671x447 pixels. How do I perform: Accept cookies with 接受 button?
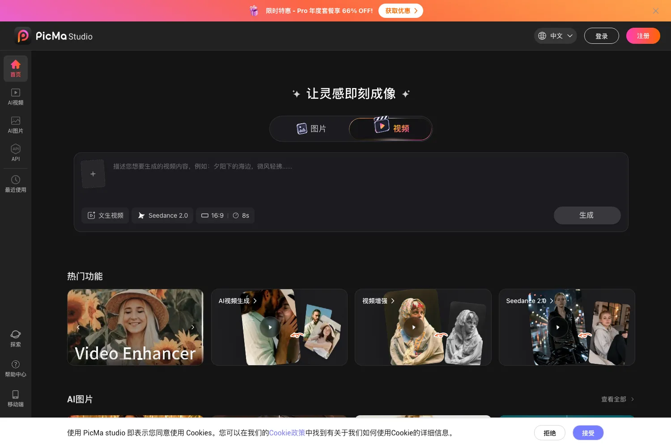coord(588,433)
